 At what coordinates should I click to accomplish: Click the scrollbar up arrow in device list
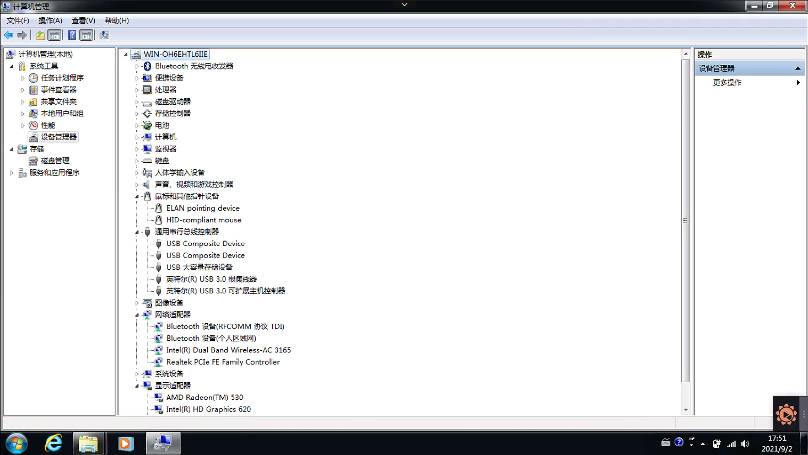point(686,54)
